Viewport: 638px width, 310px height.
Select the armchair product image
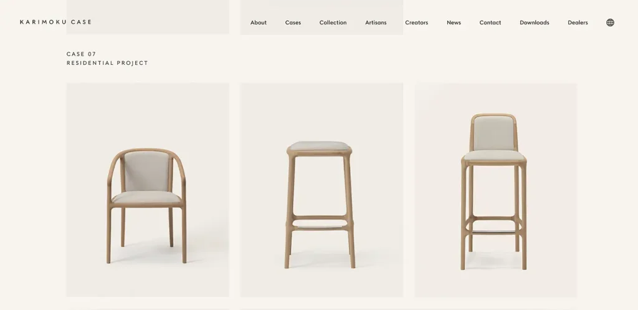coord(147,190)
